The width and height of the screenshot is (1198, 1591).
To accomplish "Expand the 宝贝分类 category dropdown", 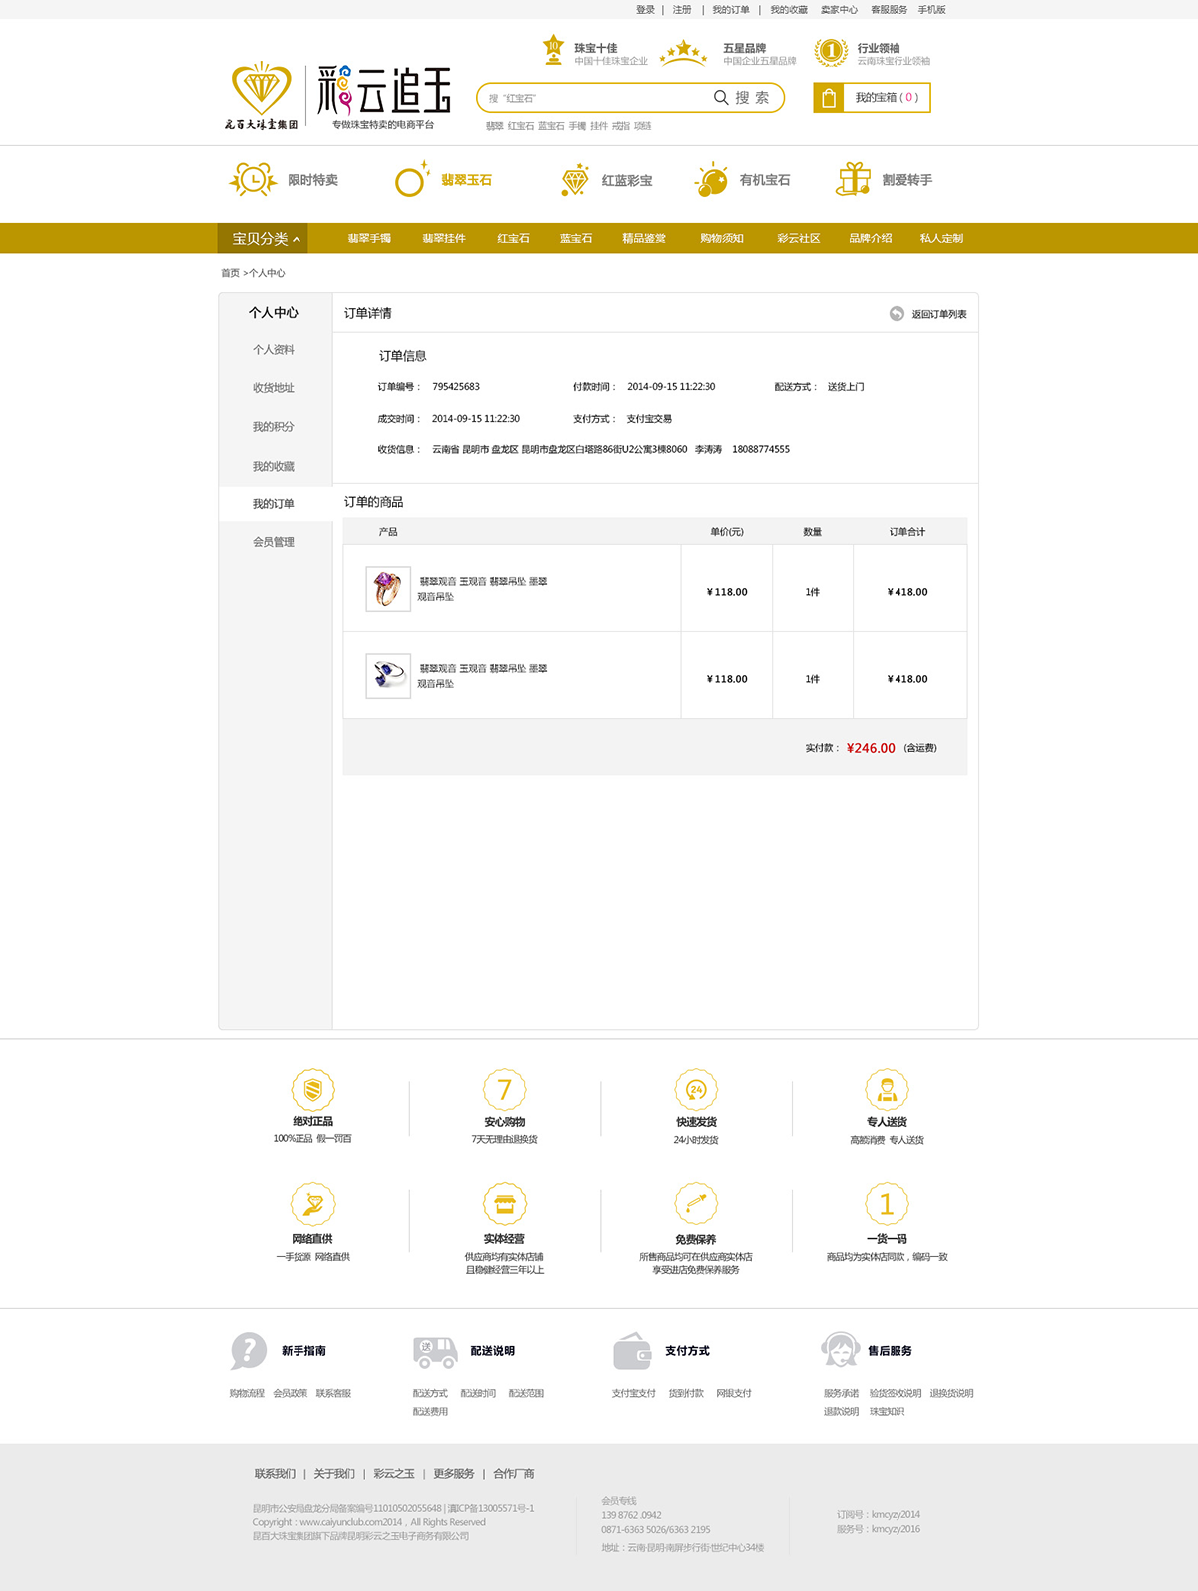I will pos(264,239).
